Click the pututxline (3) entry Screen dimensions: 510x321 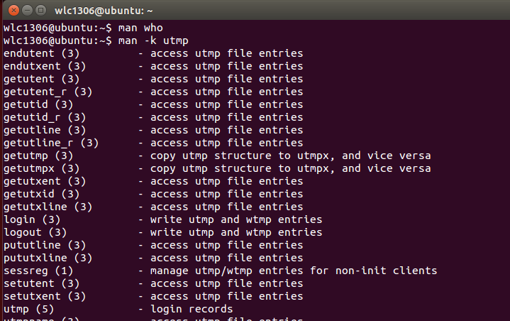[48, 258]
